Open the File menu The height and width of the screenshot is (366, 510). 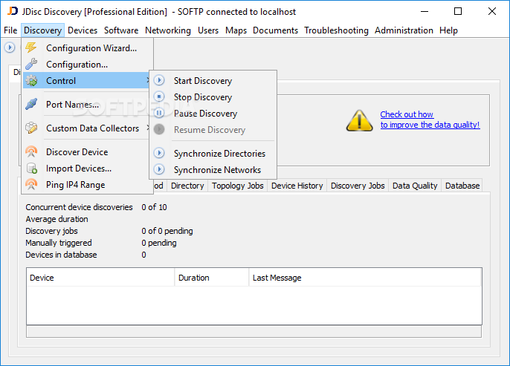tap(10, 30)
